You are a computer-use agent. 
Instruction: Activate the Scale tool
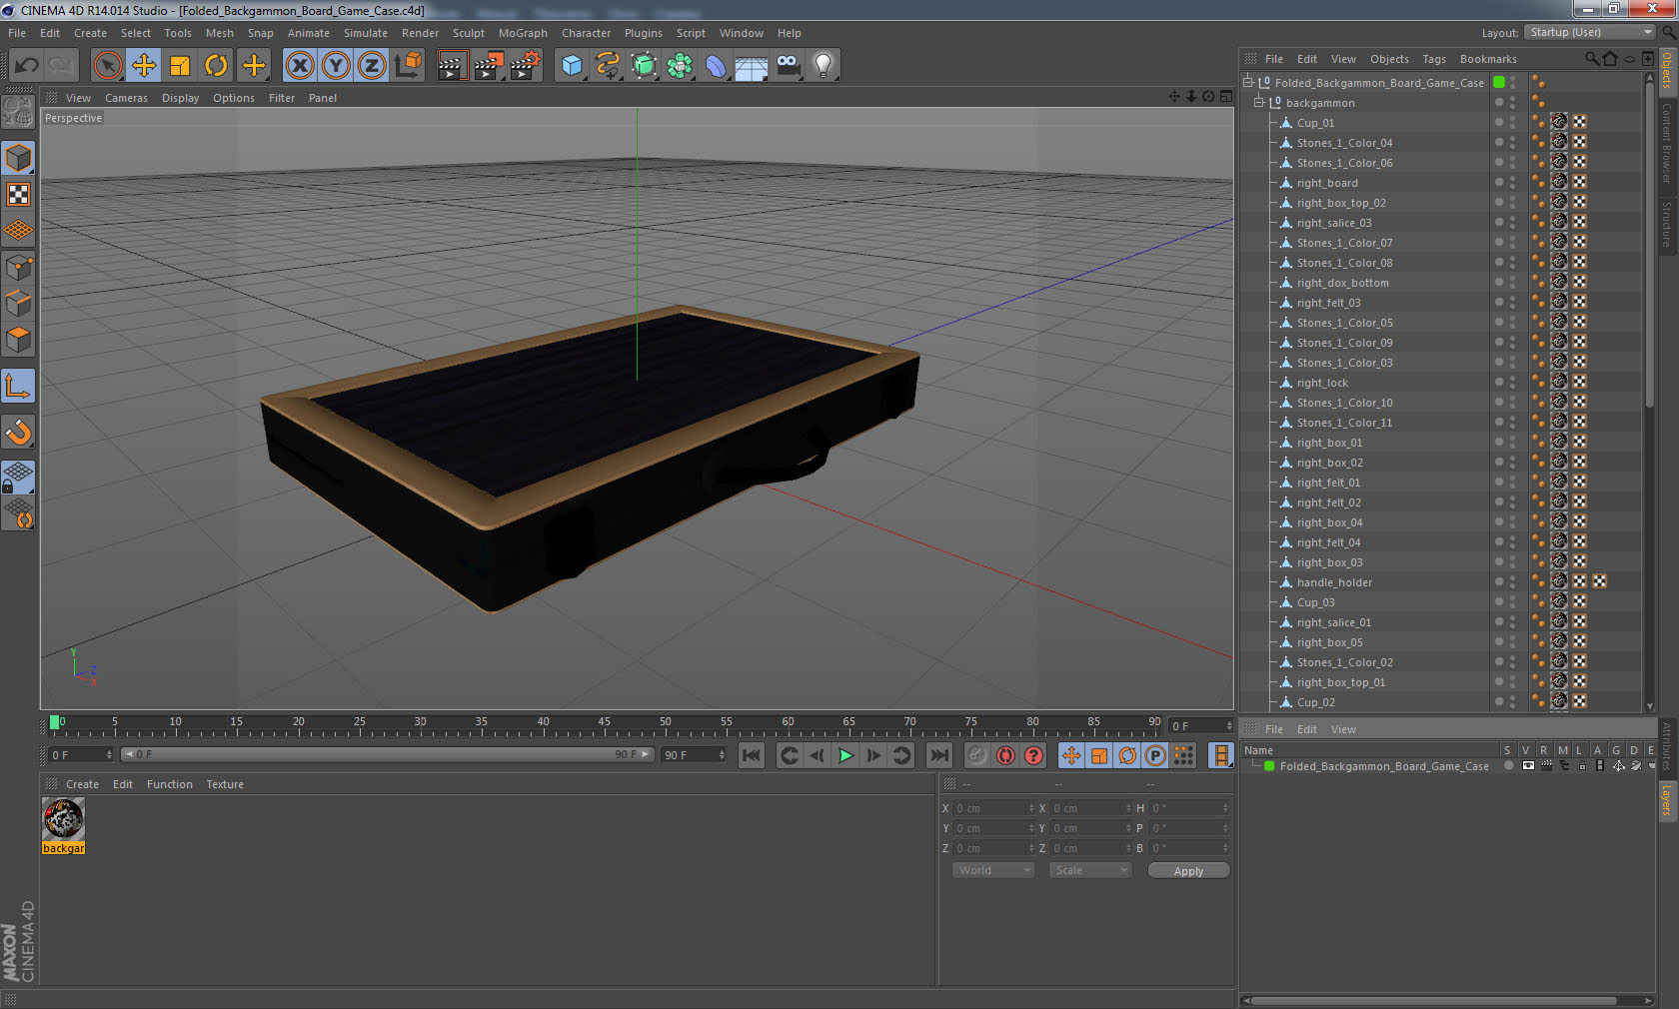[x=180, y=66]
